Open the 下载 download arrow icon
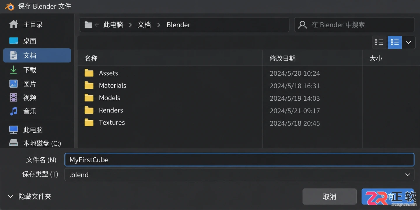This screenshot has width=420, height=210. point(13,70)
